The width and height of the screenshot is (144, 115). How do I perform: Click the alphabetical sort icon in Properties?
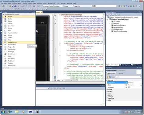(x=110, y=77)
